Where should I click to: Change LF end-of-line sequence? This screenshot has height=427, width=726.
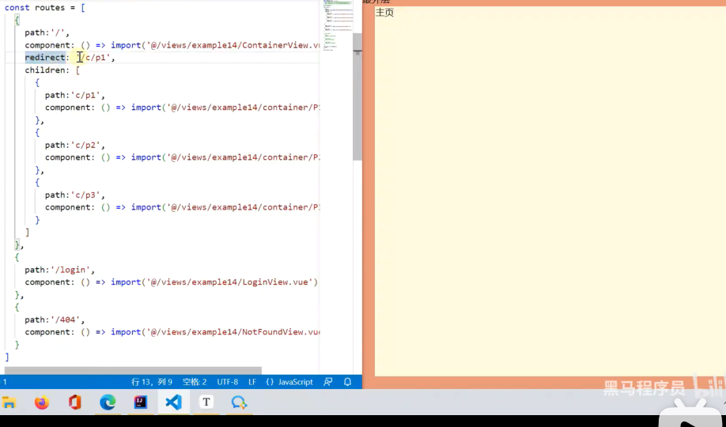(x=252, y=382)
